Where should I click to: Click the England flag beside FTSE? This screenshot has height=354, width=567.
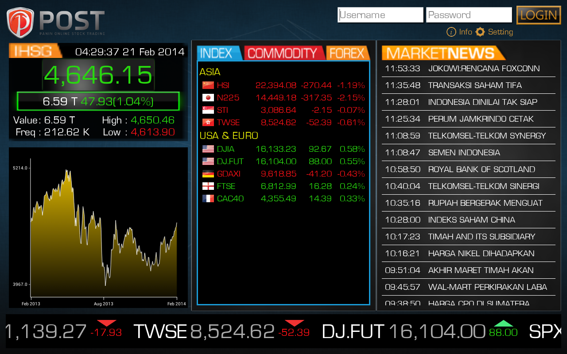pos(208,186)
